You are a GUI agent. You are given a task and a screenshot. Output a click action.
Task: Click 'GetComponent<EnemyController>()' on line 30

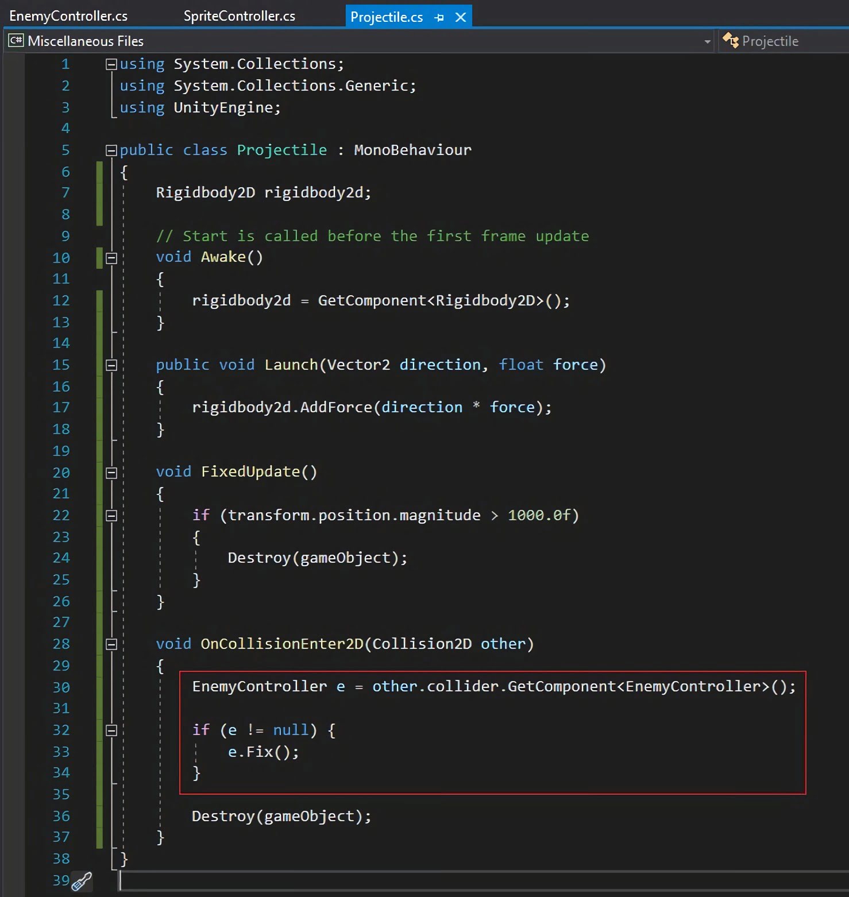[647, 686]
